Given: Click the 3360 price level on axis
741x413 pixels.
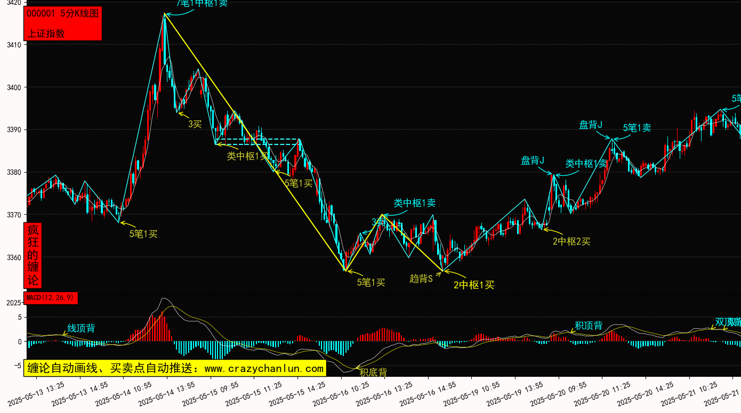Looking at the screenshot, I should point(13,258).
